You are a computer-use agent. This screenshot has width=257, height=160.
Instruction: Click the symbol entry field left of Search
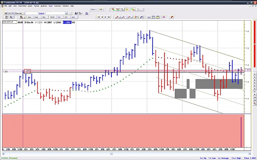pyautogui.click(x=31, y=14)
